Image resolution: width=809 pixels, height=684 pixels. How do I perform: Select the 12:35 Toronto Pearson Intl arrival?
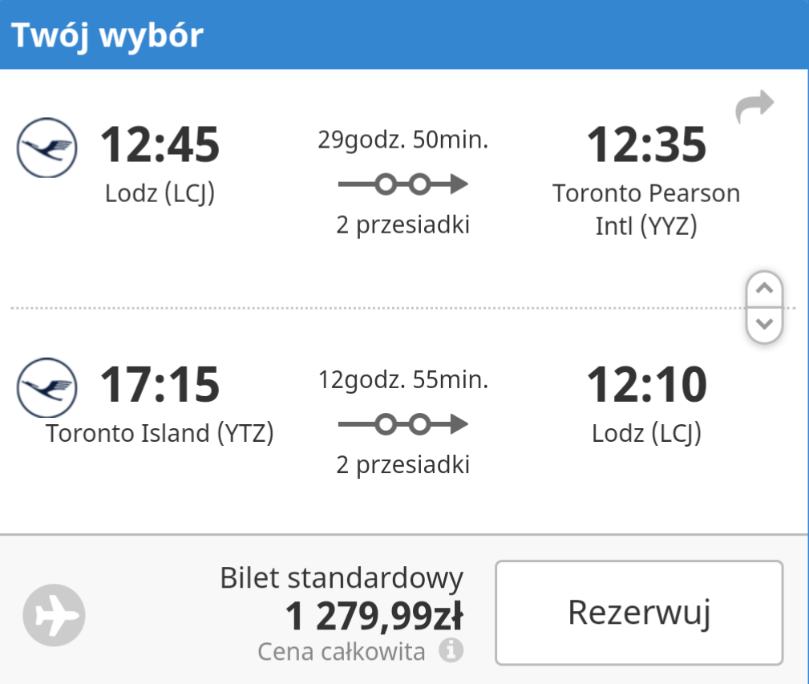point(646,180)
